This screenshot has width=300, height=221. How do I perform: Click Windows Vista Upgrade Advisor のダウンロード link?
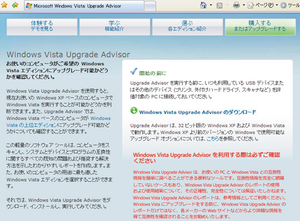[x=197, y=112]
